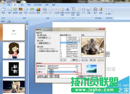Screen dimensions: 130x94
Task: Switch to the Slides (幻灯片) pane tab
Action: click(x=3, y=21)
